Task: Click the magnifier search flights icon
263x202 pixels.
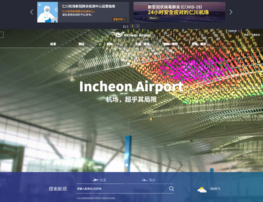Action: tap(172, 189)
